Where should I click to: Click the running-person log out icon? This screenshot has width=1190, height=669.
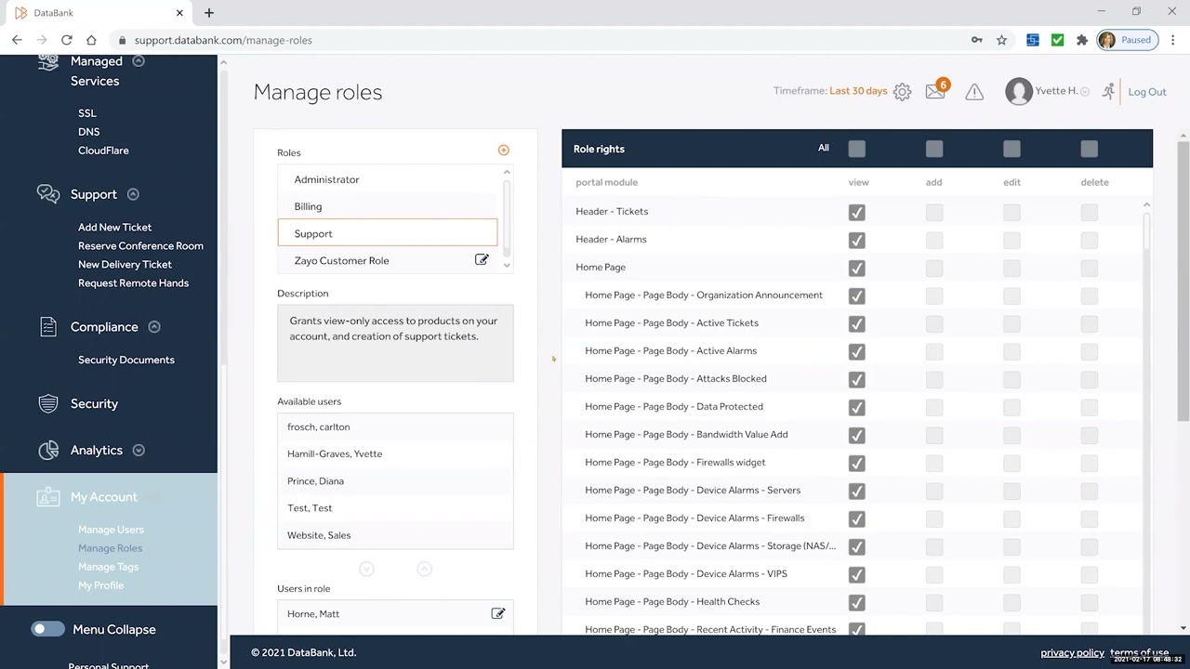coord(1108,91)
